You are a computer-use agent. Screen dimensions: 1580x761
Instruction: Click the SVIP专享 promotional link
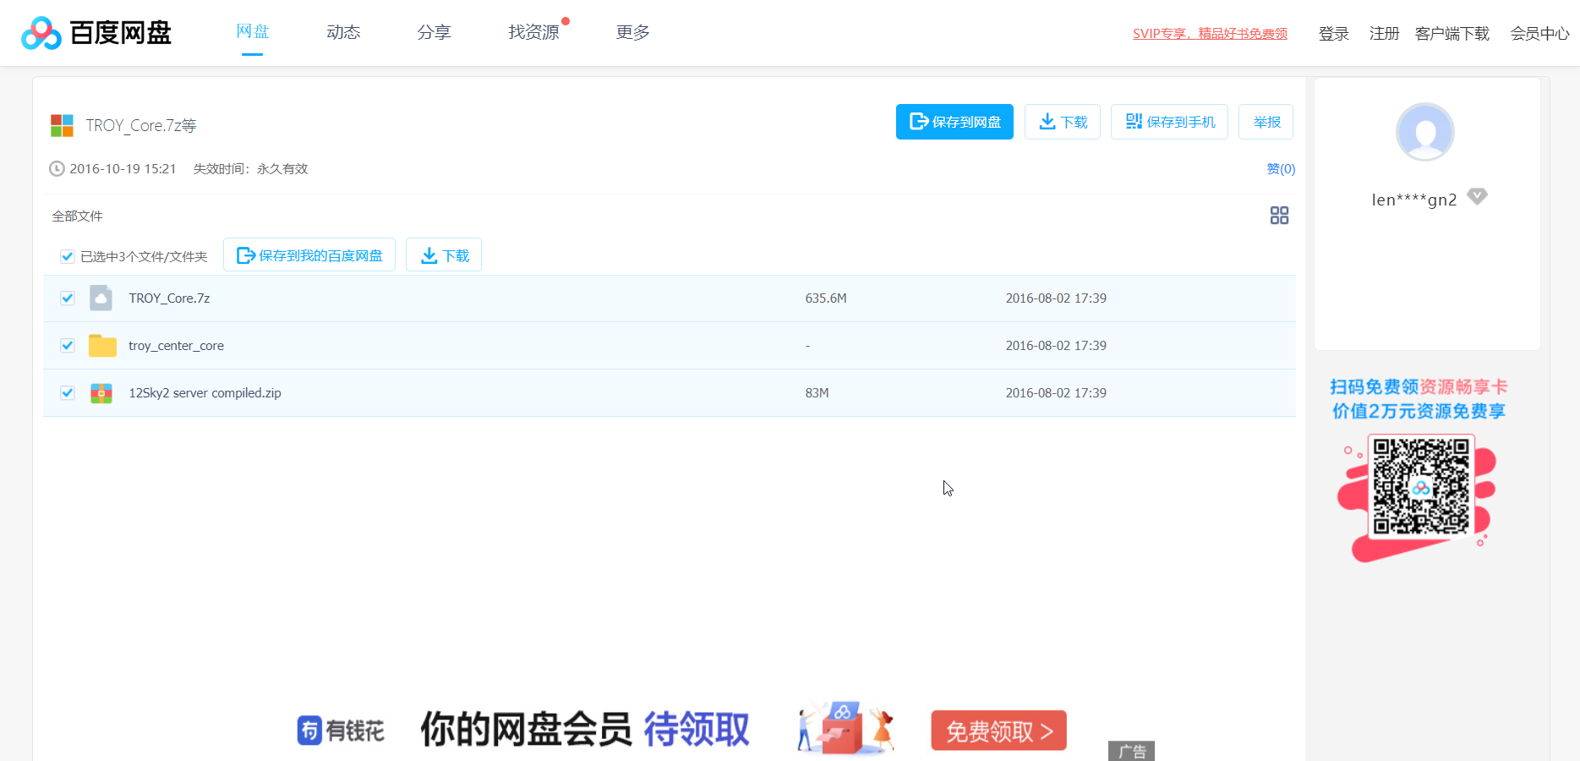(x=1210, y=34)
